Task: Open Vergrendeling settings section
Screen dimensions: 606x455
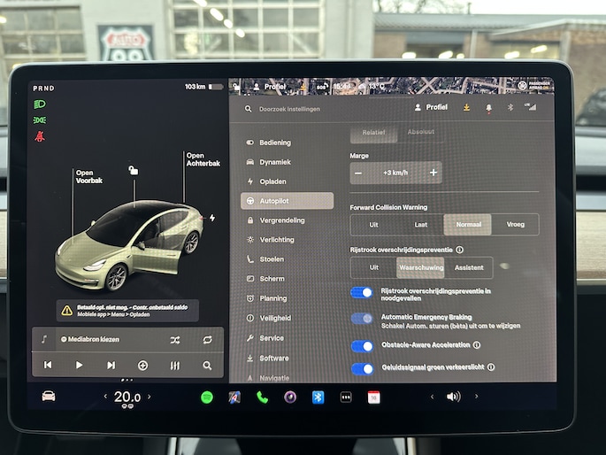Action: coord(281,220)
